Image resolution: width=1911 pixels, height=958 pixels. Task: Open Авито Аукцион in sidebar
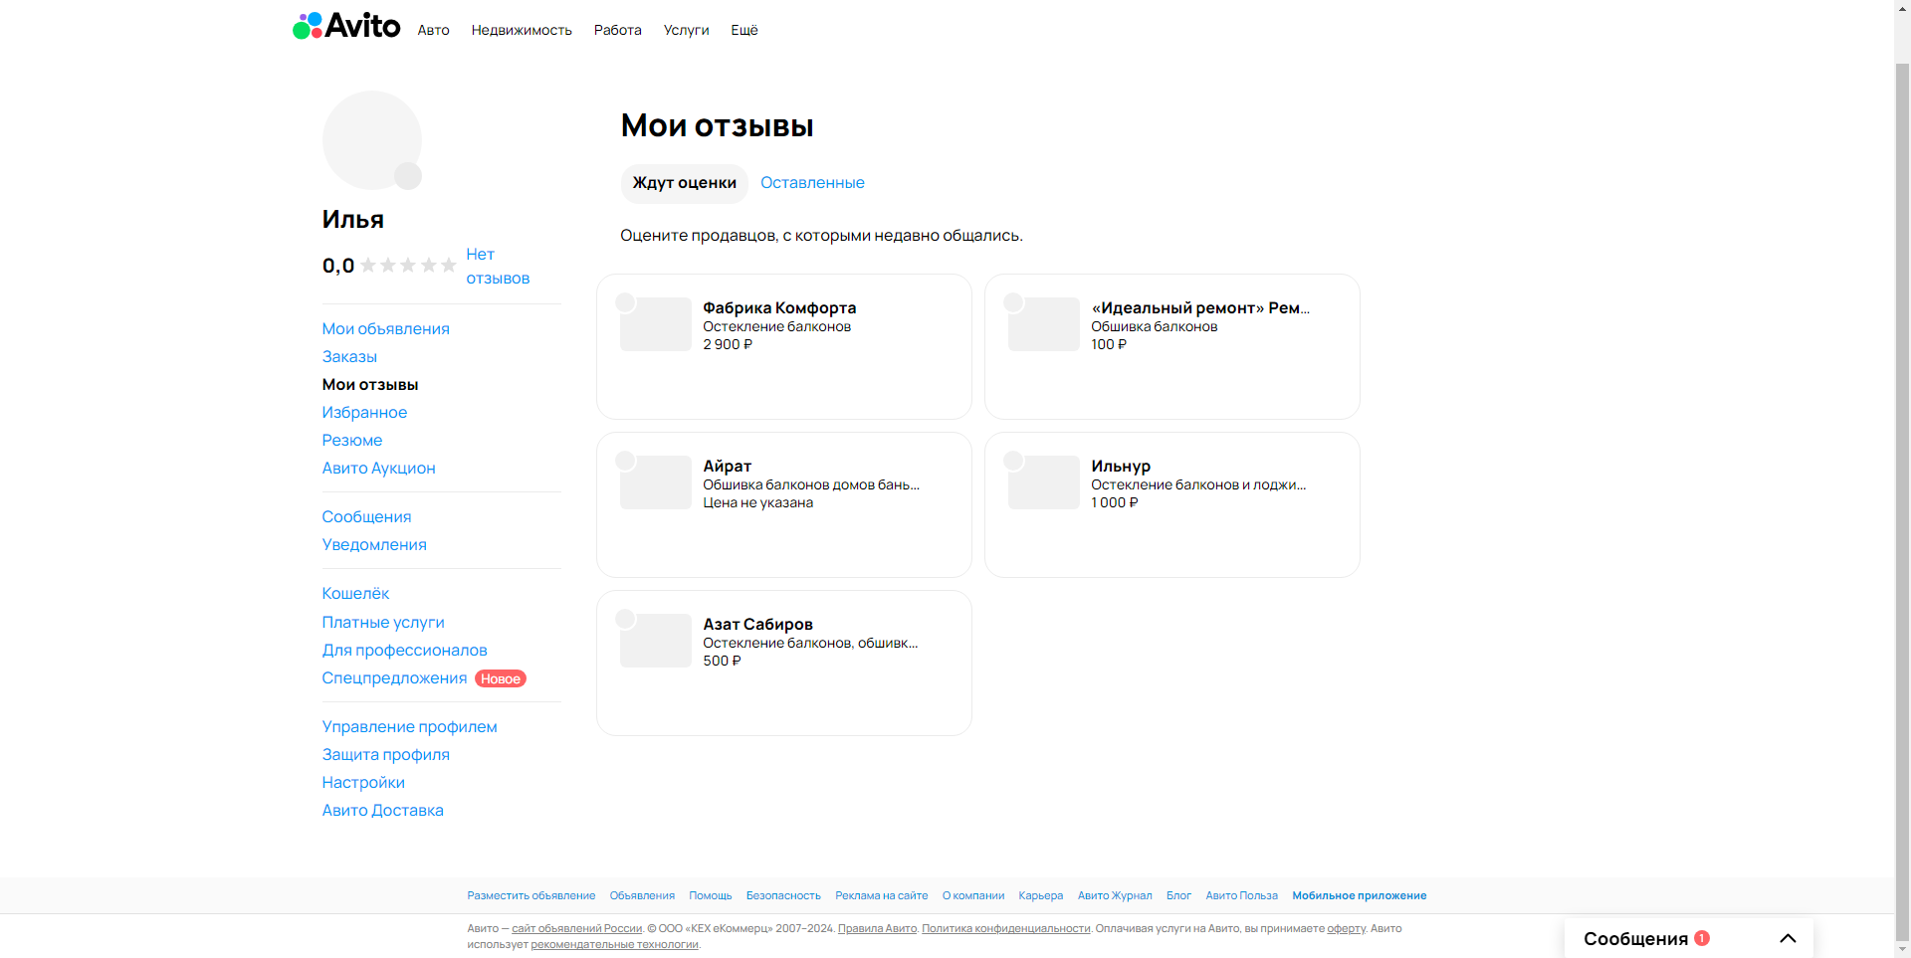[x=378, y=468]
